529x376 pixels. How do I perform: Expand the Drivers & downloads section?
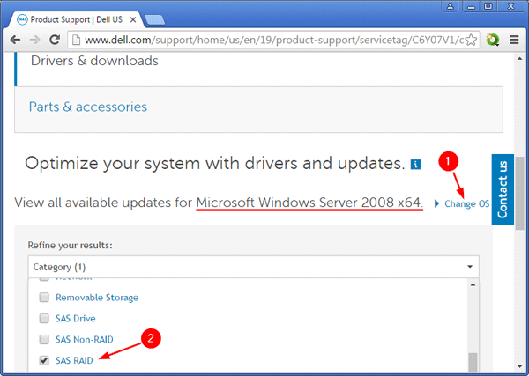pyautogui.click(x=94, y=61)
